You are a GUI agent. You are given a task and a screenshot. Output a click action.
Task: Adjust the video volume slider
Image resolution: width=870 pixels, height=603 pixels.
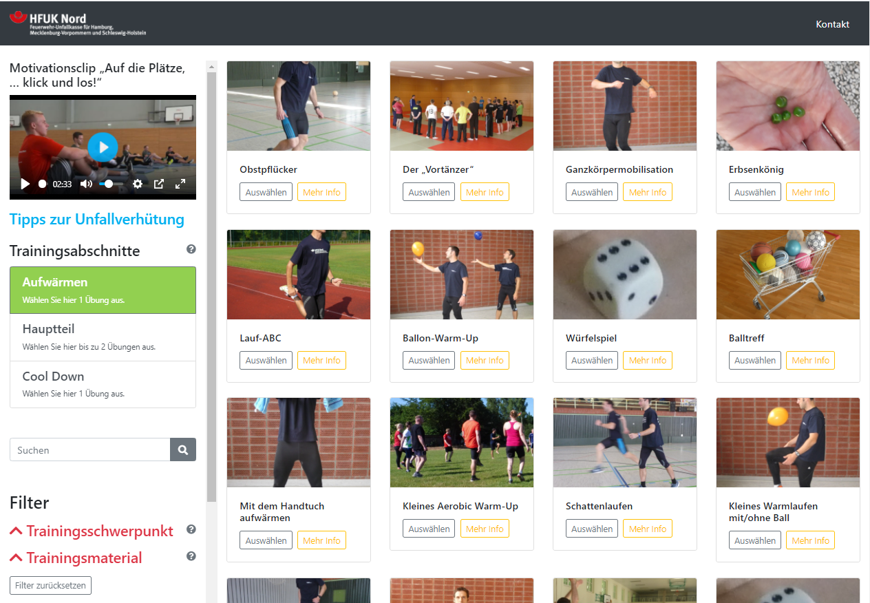pos(111,184)
